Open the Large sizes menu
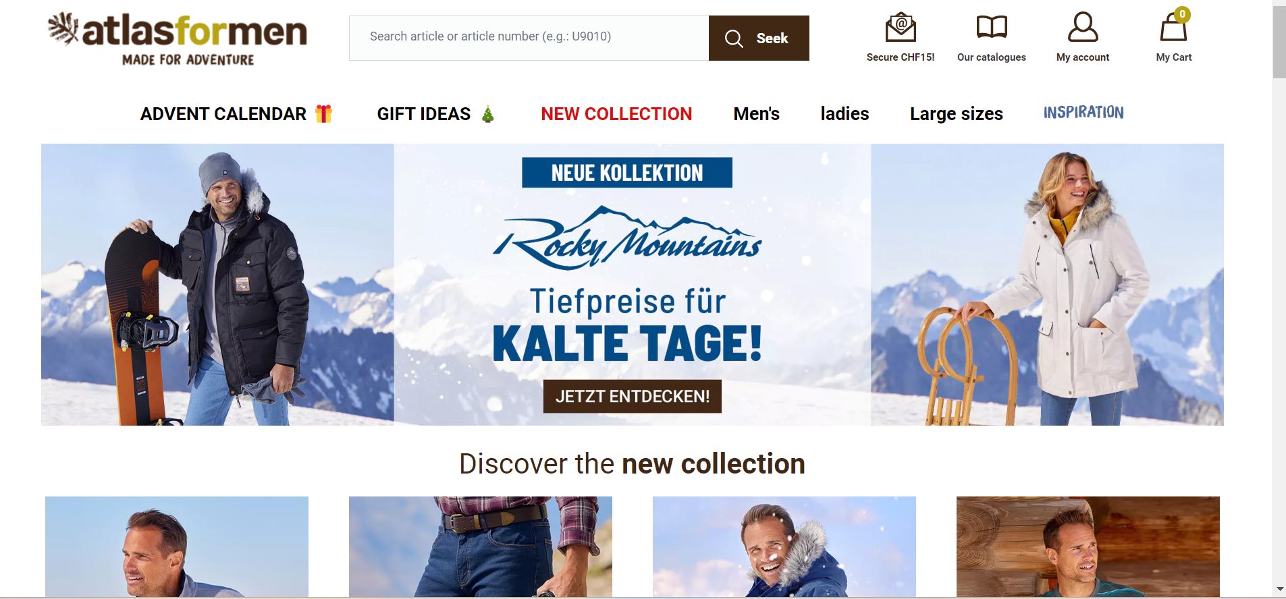 [x=957, y=114]
